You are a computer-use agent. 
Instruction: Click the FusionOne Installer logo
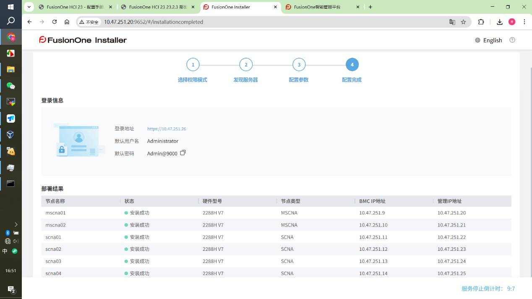tap(83, 40)
